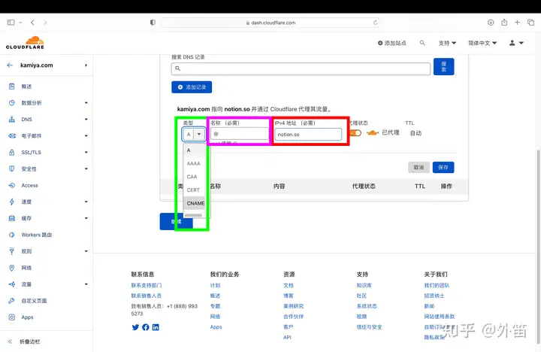Expand the DNS section chevron
The image size is (541, 352).
point(86,119)
